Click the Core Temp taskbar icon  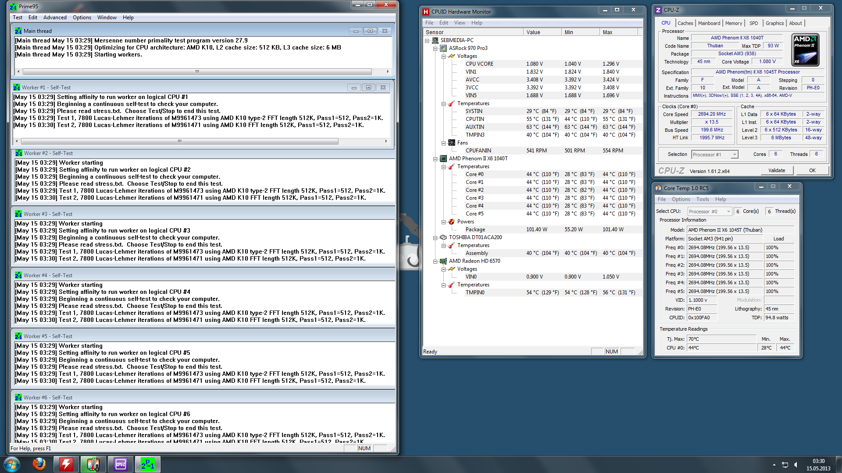coord(93,464)
